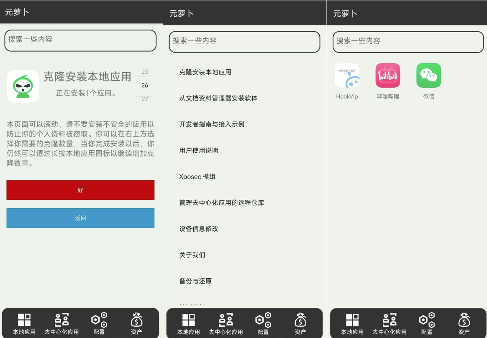487x338 pixels.
Task: Open the 微信 WeChat app icon
Action: [428, 76]
